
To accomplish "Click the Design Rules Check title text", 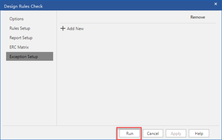I will [24, 6].
